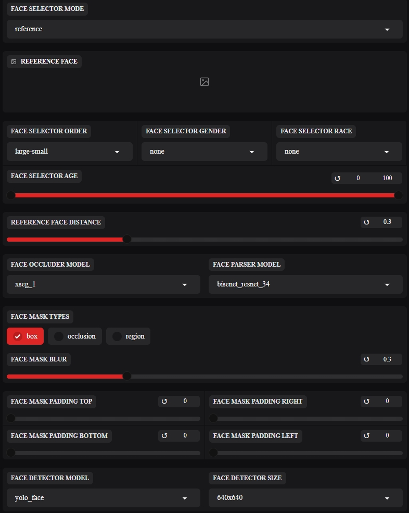Viewport: 409px width, 513px height.
Task: Open the Face Selector Order dropdown
Action: (x=70, y=152)
